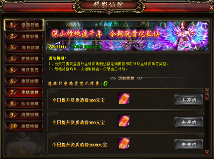Open tab 4 在綫好禮
214x159 pixels.
tap(24, 59)
